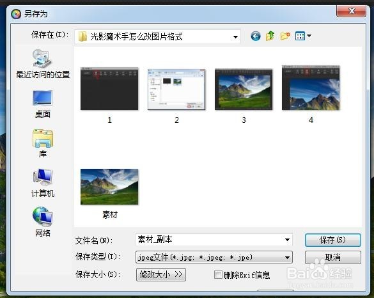Click 修改大小 >> button
The width and height of the screenshot is (374, 298).
click(x=161, y=274)
